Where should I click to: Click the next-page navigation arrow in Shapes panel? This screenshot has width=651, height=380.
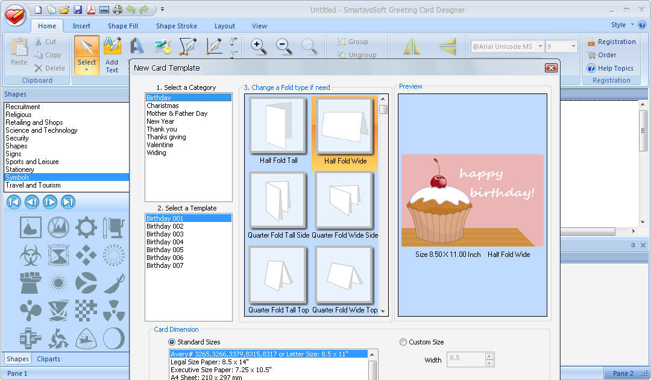49,202
